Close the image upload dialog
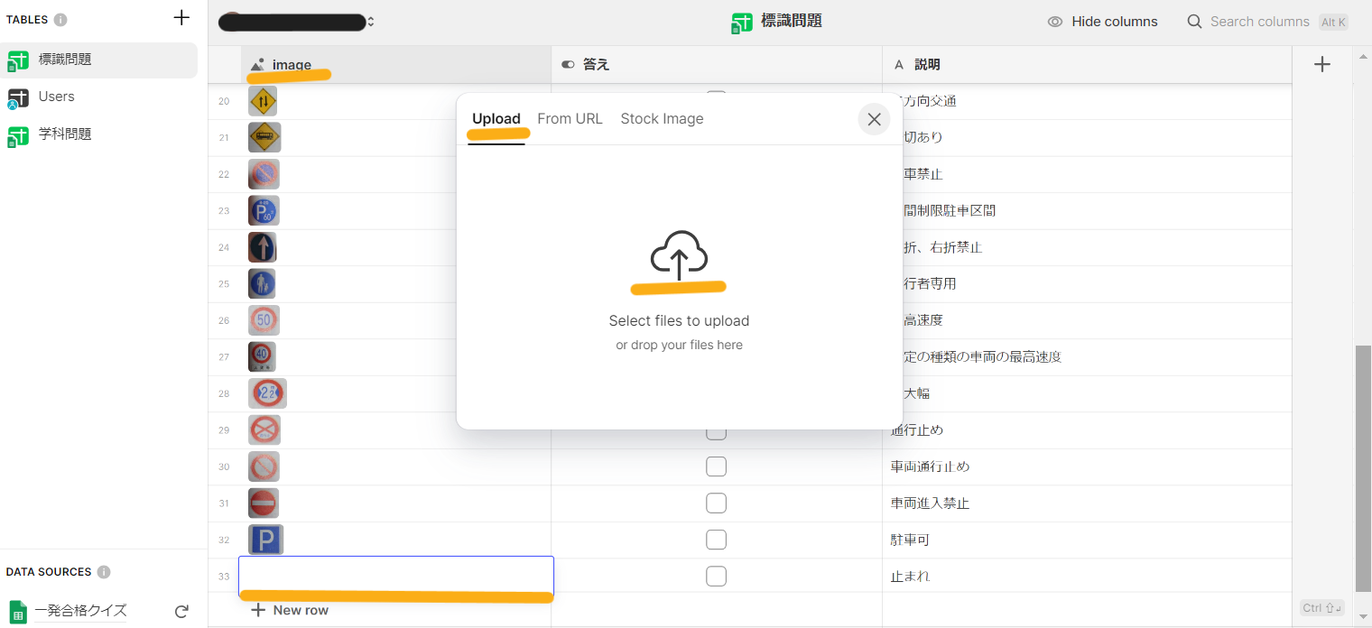1372x628 pixels. pos(874,119)
